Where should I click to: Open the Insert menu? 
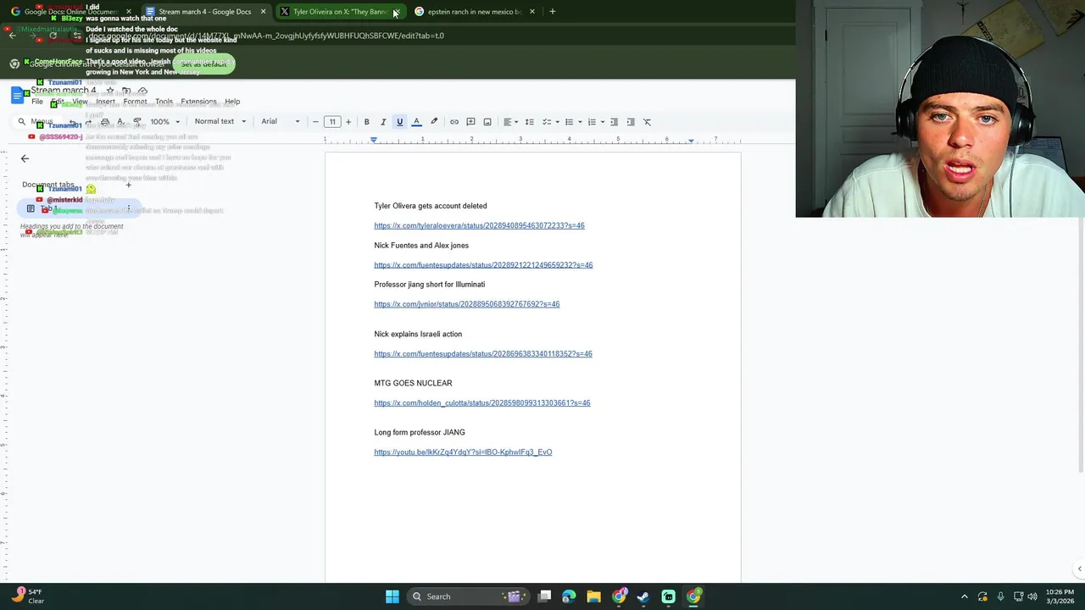105,102
